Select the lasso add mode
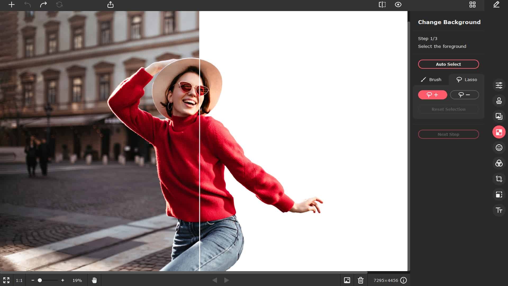Viewport: 508px width, 286px height. (432, 95)
